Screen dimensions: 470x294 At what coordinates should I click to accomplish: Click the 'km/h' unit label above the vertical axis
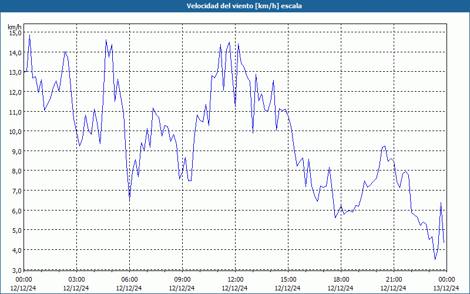15,26
